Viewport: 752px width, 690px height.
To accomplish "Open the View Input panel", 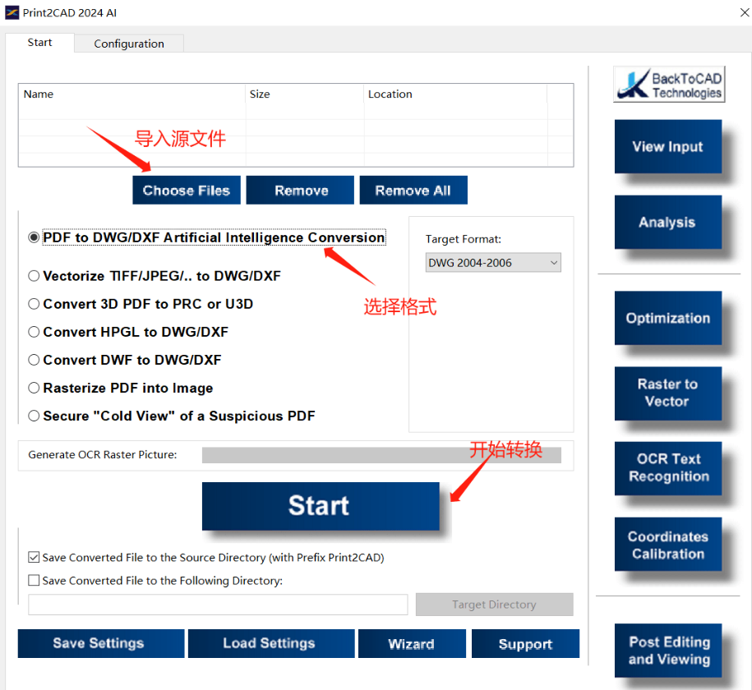I will [667, 146].
